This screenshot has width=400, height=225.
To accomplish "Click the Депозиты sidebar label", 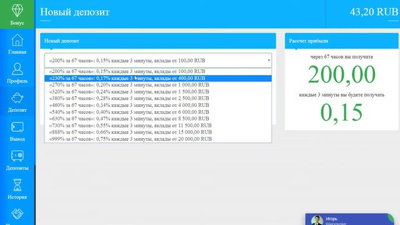I will [x=17, y=168].
